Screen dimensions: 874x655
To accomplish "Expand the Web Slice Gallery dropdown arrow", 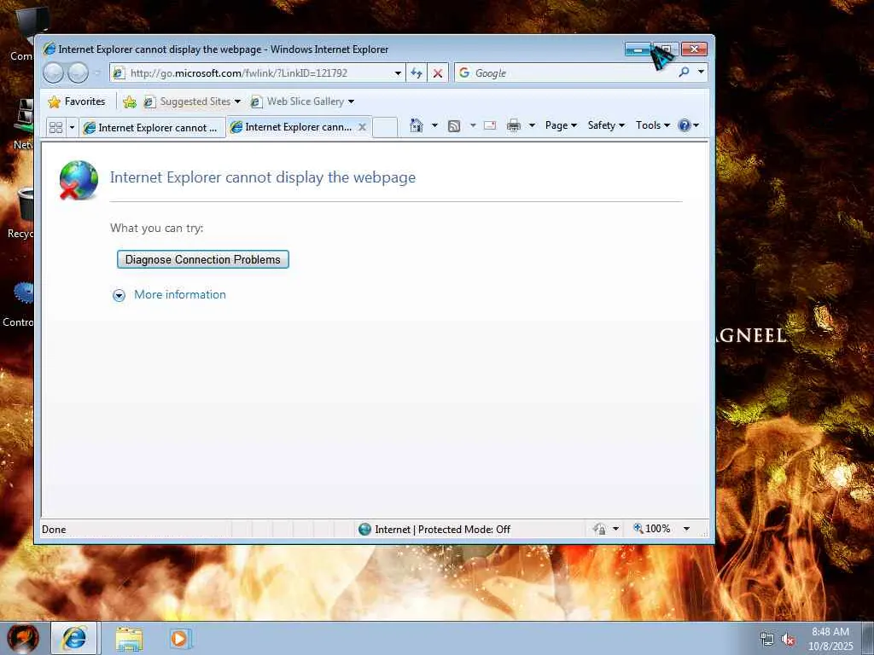I will (351, 102).
